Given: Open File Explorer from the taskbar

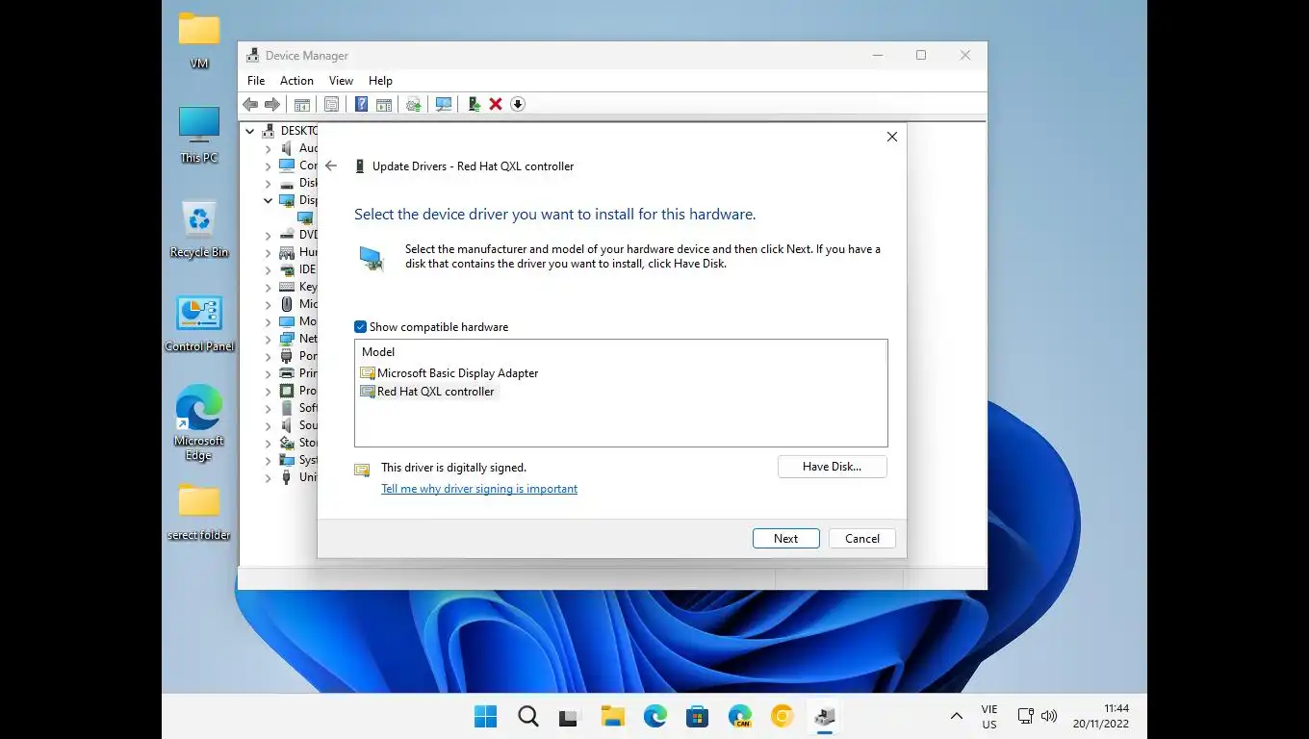Looking at the screenshot, I should tap(612, 716).
